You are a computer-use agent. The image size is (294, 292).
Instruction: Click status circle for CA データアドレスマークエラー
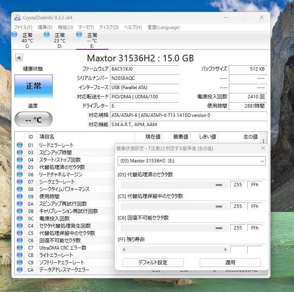pos(20,270)
